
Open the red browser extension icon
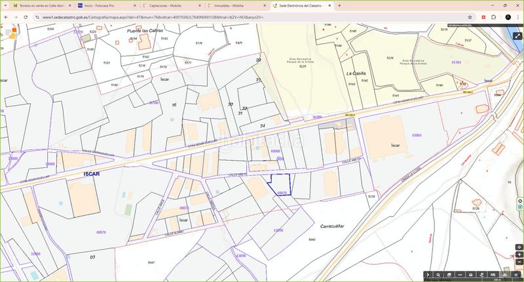coord(483,17)
